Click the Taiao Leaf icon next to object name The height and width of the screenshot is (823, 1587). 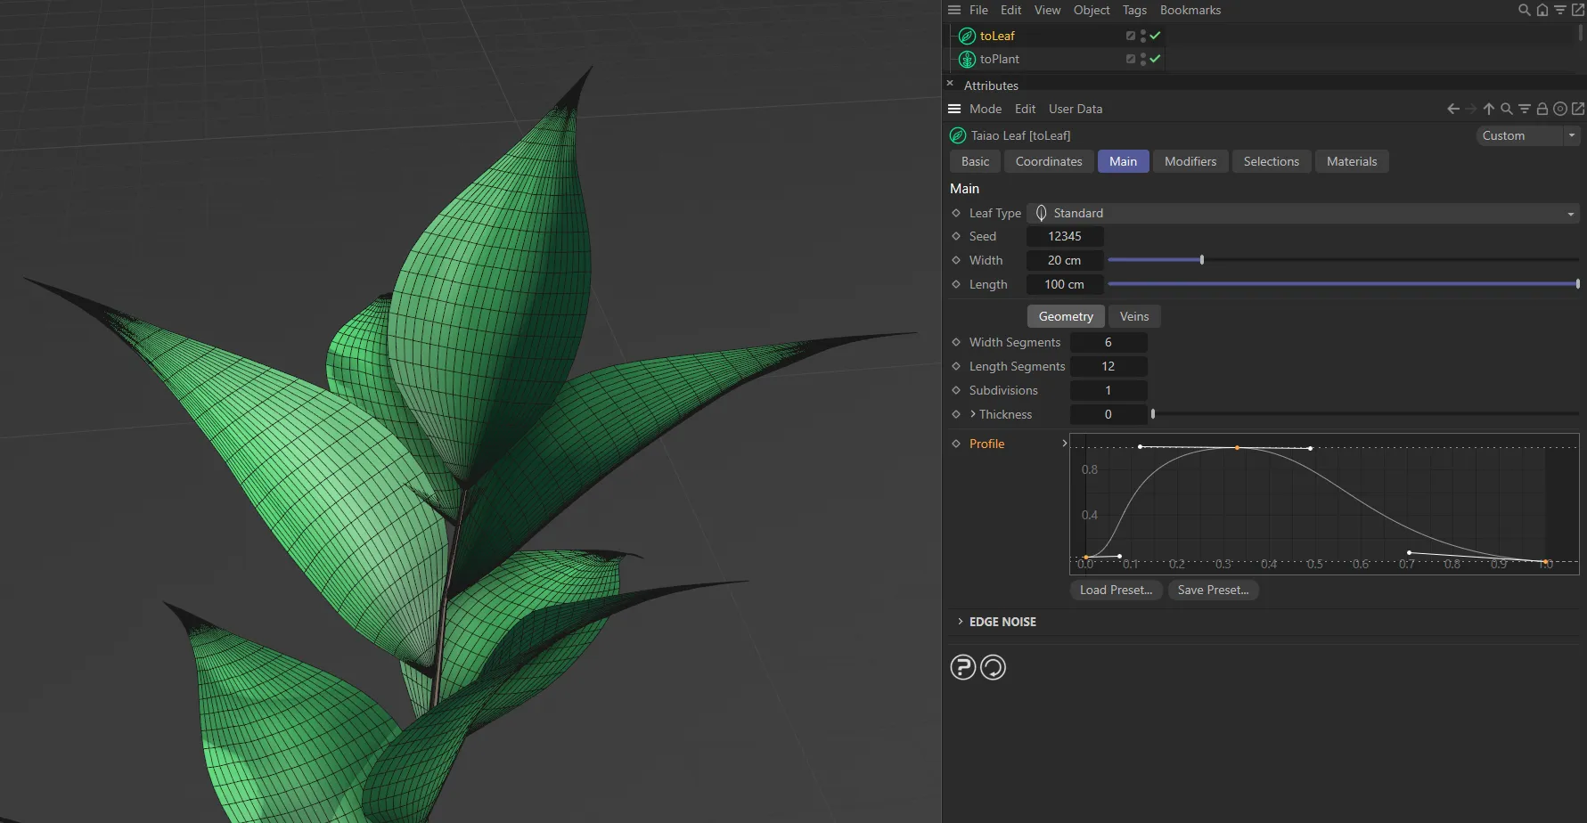tap(958, 135)
